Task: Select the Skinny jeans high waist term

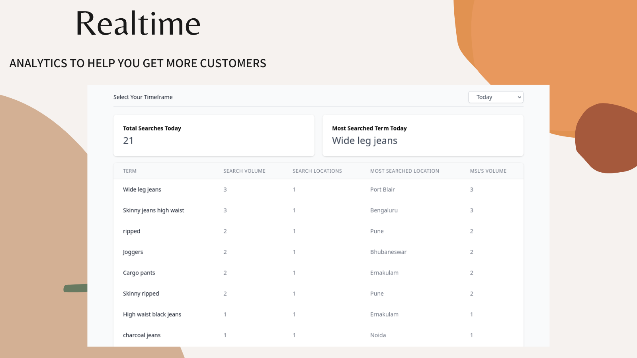Action: point(153,210)
